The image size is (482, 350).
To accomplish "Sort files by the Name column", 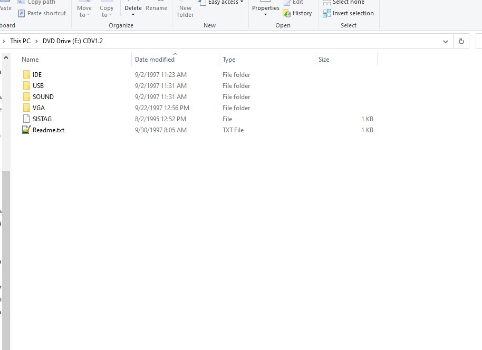I will (30, 60).
